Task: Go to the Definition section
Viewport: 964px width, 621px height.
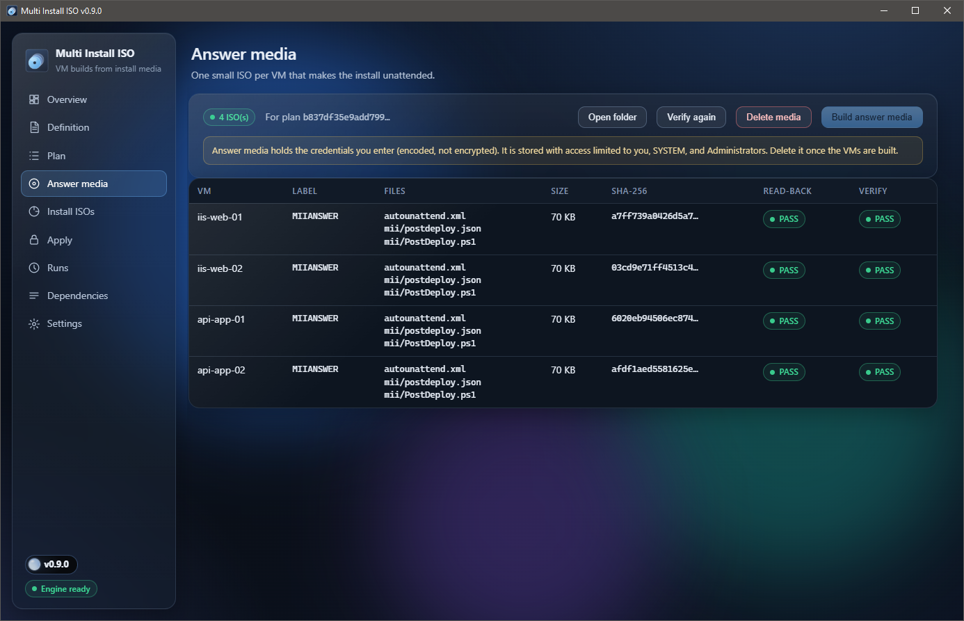Action: click(94, 127)
